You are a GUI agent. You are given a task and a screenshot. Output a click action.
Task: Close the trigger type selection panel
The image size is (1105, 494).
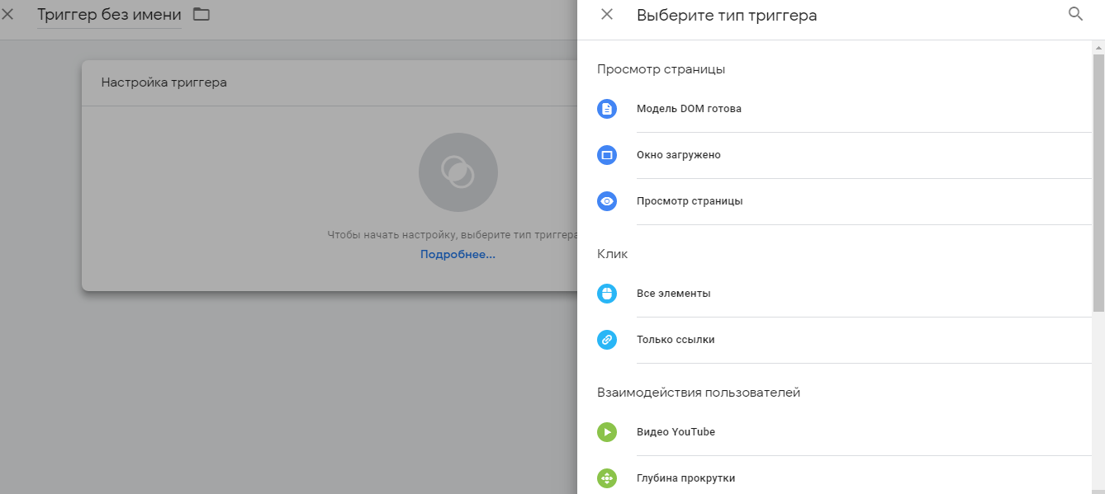pos(606,14)
